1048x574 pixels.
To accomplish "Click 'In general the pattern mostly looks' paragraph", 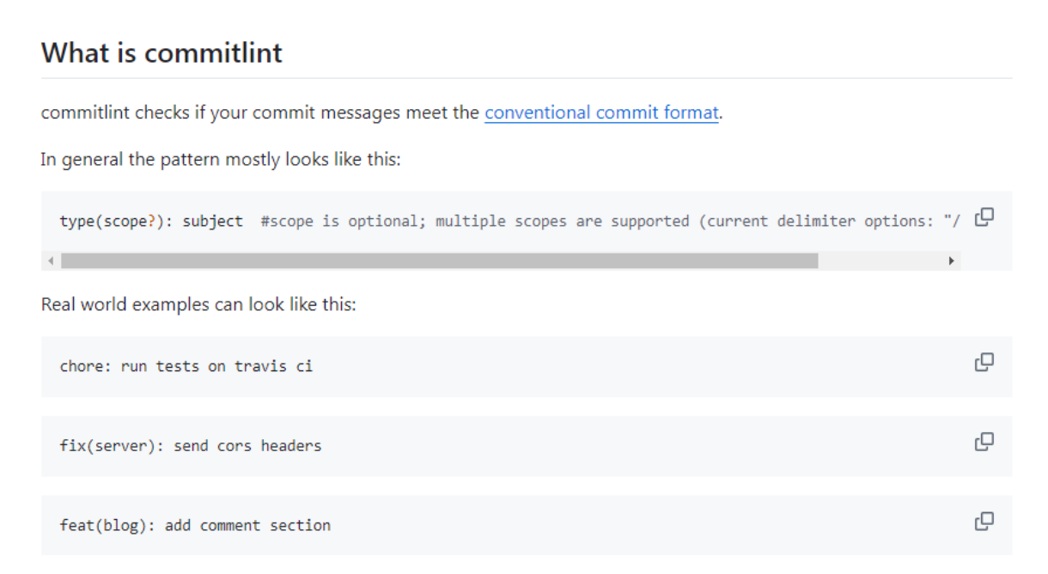I will click(x=220, y=160).
